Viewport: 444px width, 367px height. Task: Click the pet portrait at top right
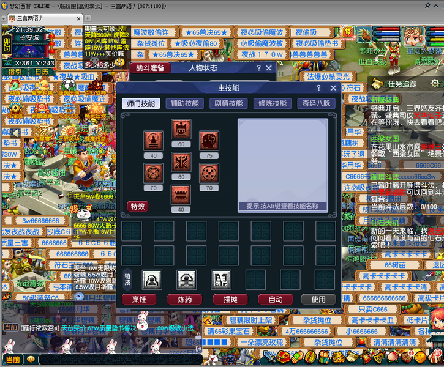(x=364, y=35)
